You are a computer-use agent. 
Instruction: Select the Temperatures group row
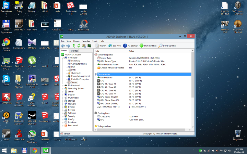tap(143, 74)
